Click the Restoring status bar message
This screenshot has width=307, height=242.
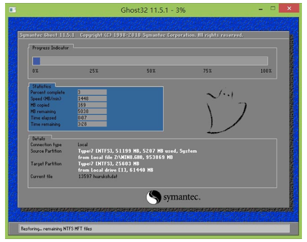point(56,228)
